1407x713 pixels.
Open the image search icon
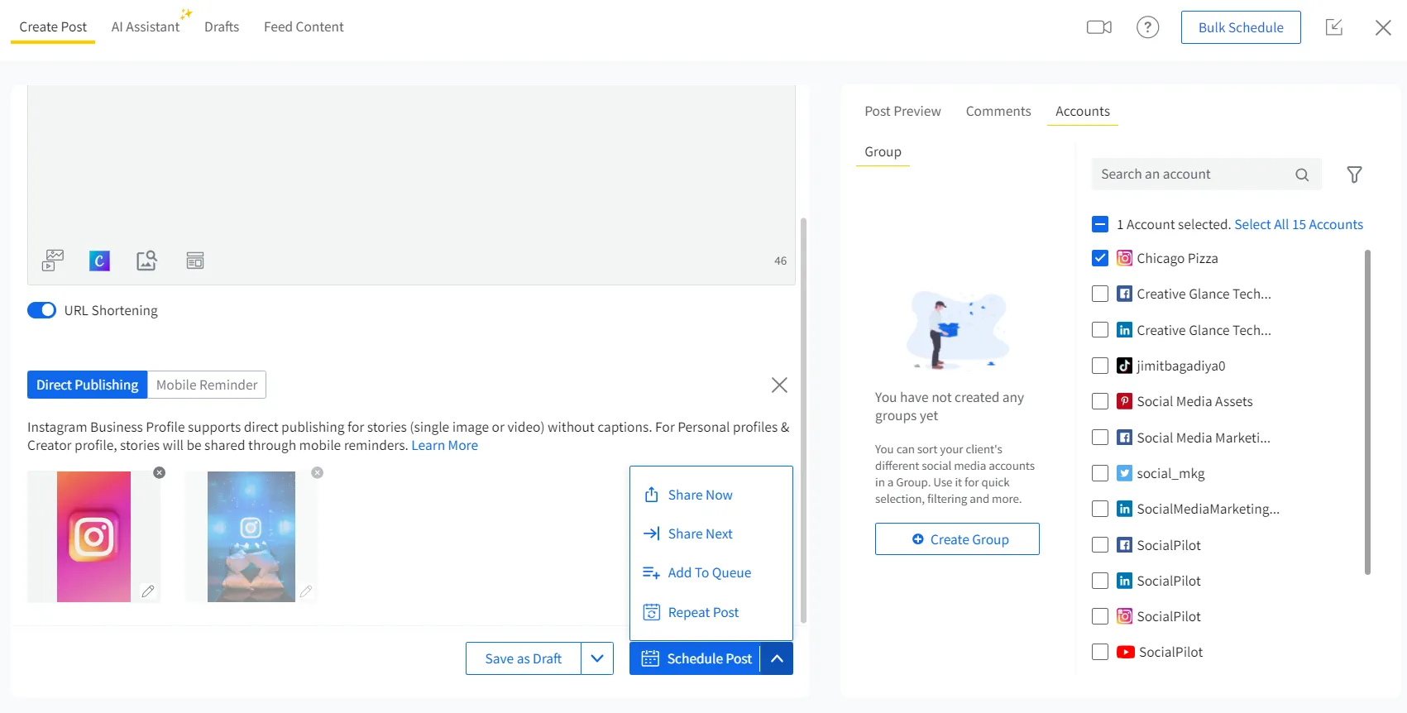click(146, 261)
